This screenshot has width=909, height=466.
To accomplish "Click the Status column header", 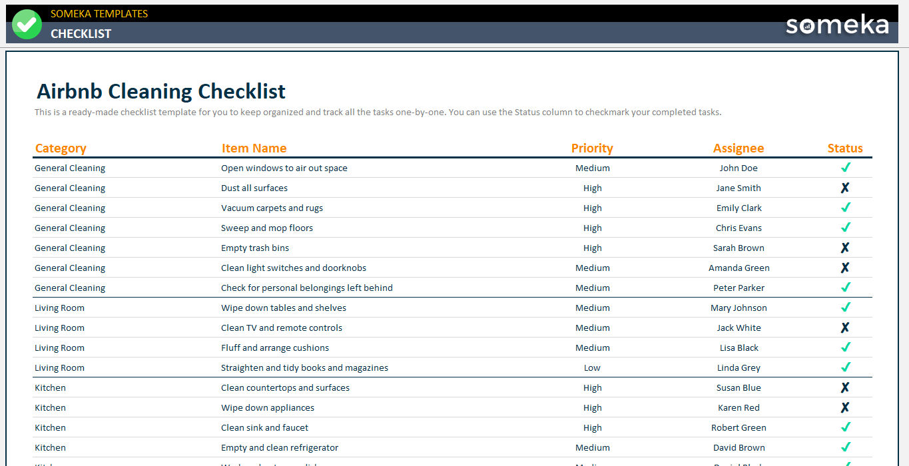I will point(845,148).
